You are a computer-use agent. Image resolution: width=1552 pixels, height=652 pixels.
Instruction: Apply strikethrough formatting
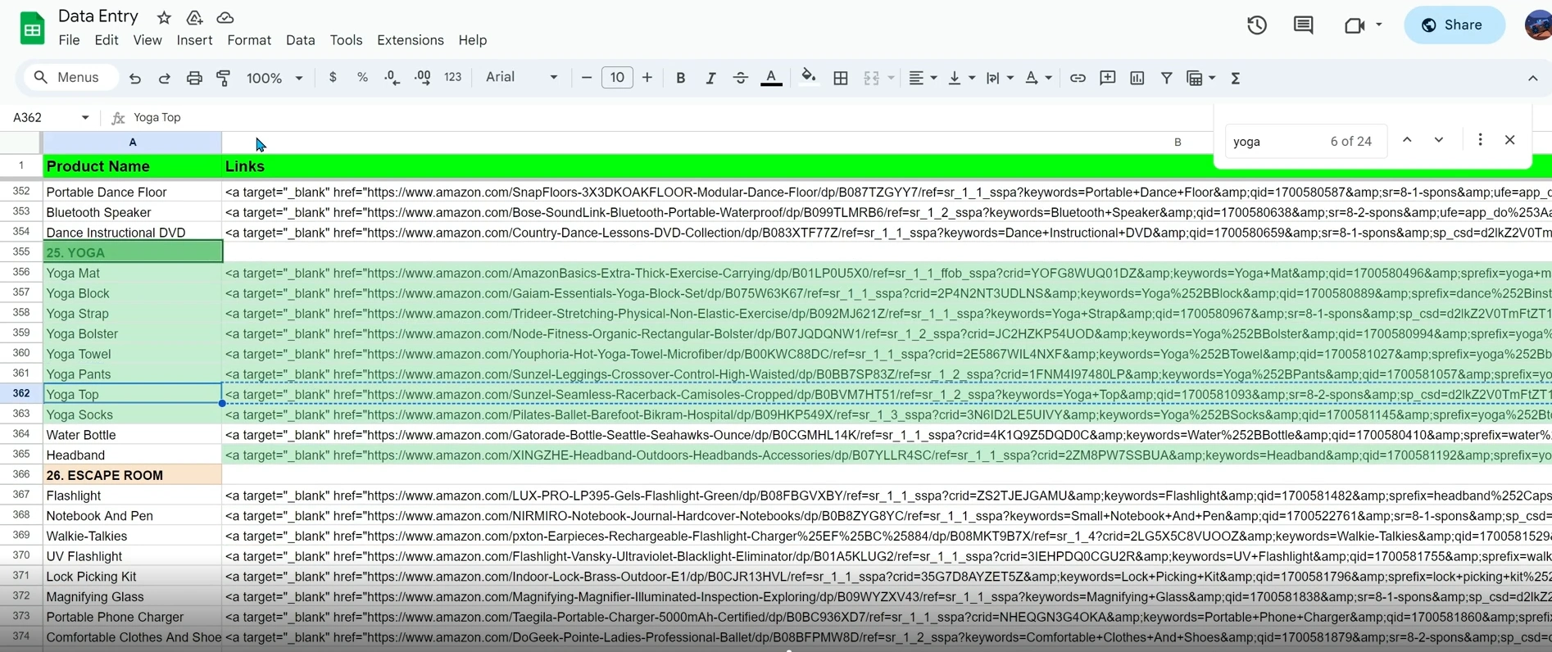point(741,78)
